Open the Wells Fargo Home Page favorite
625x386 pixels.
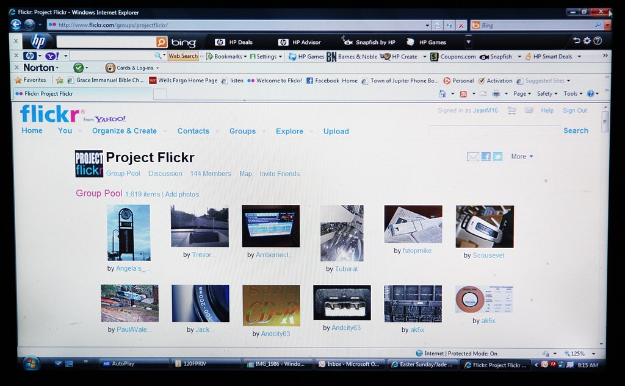pos(183,80)
